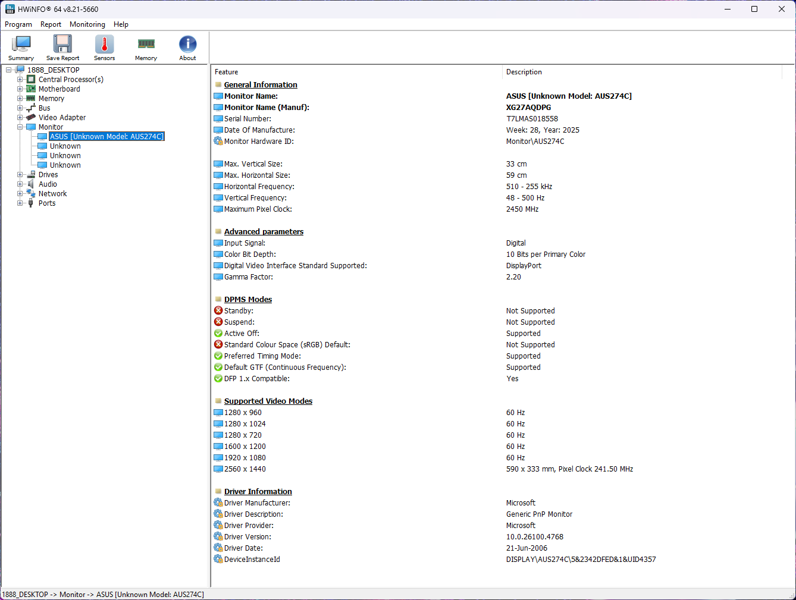The width and height of the screenshot is (796, 600).
Task: Click the DFP 1.x Compatible check icon
Action: [218, 378]
